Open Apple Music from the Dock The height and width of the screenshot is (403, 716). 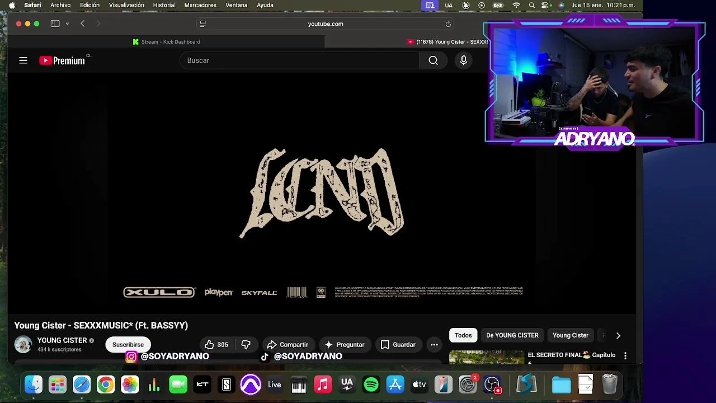point(323,385)
